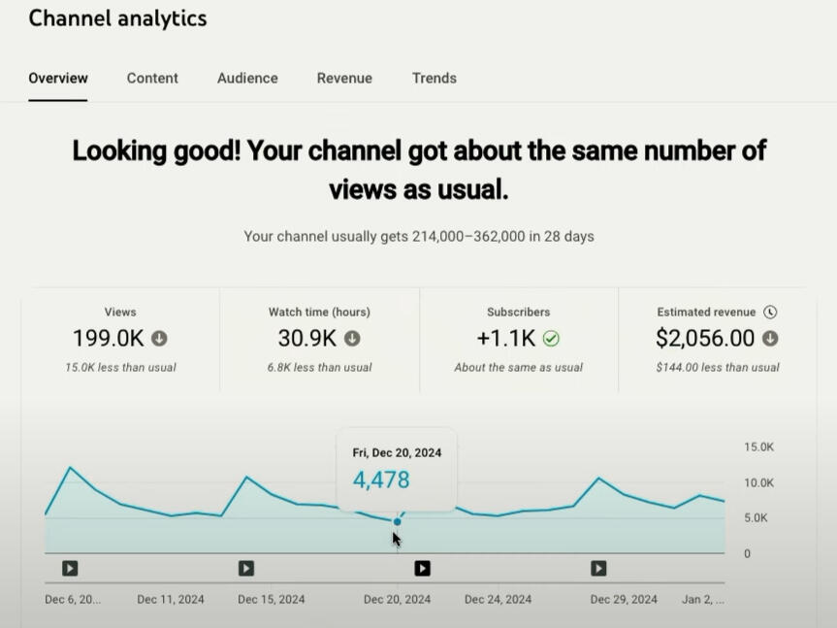Open the video marker above Dec 6
Image resolution: width=837 pixels, height=628 pixels.
[70, 569]
